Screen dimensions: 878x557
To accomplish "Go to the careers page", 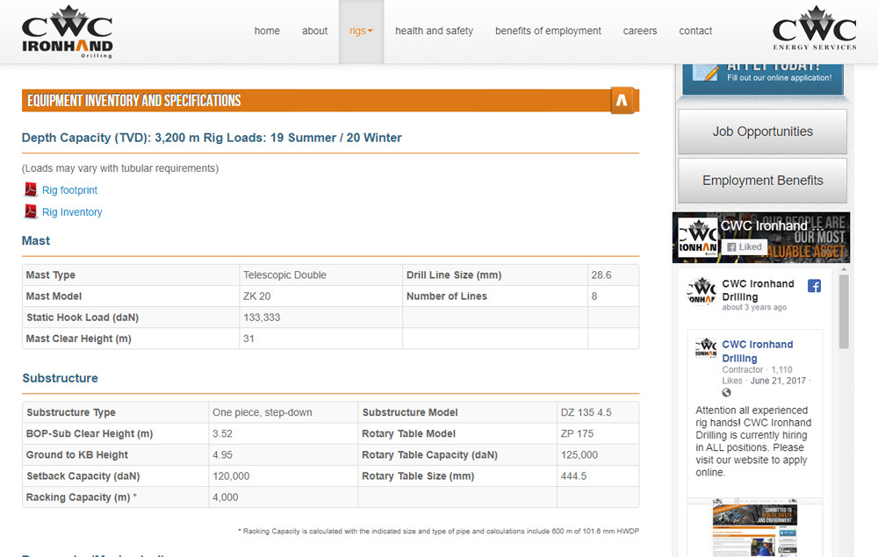I will [x=640, y=31].
